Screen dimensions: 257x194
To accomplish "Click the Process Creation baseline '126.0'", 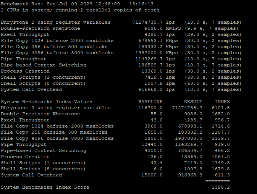I will [x=155, y=157].
